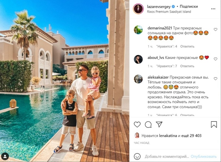Viewport: 221px width, 162px height.
Task: Like about_lvs's comment
Action: point(215,59)
